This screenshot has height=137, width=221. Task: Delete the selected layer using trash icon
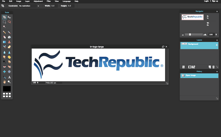(213, 67)
